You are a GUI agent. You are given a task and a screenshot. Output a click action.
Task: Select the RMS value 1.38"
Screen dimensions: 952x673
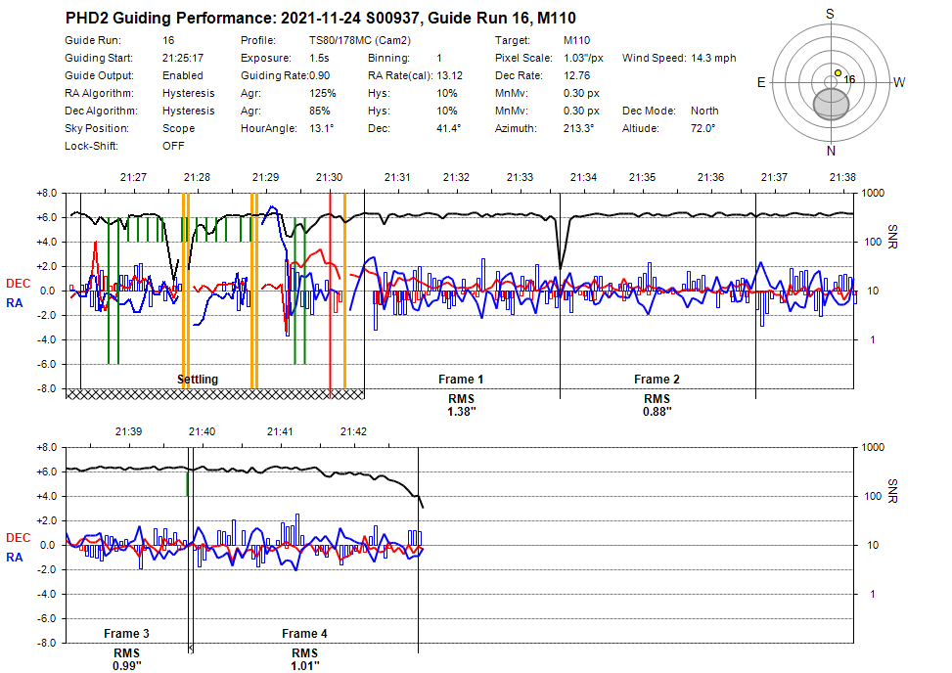pyautogui.click(x=462, y=412)
